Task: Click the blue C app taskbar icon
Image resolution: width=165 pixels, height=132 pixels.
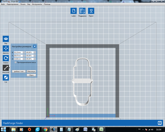Action: (37, 129)
